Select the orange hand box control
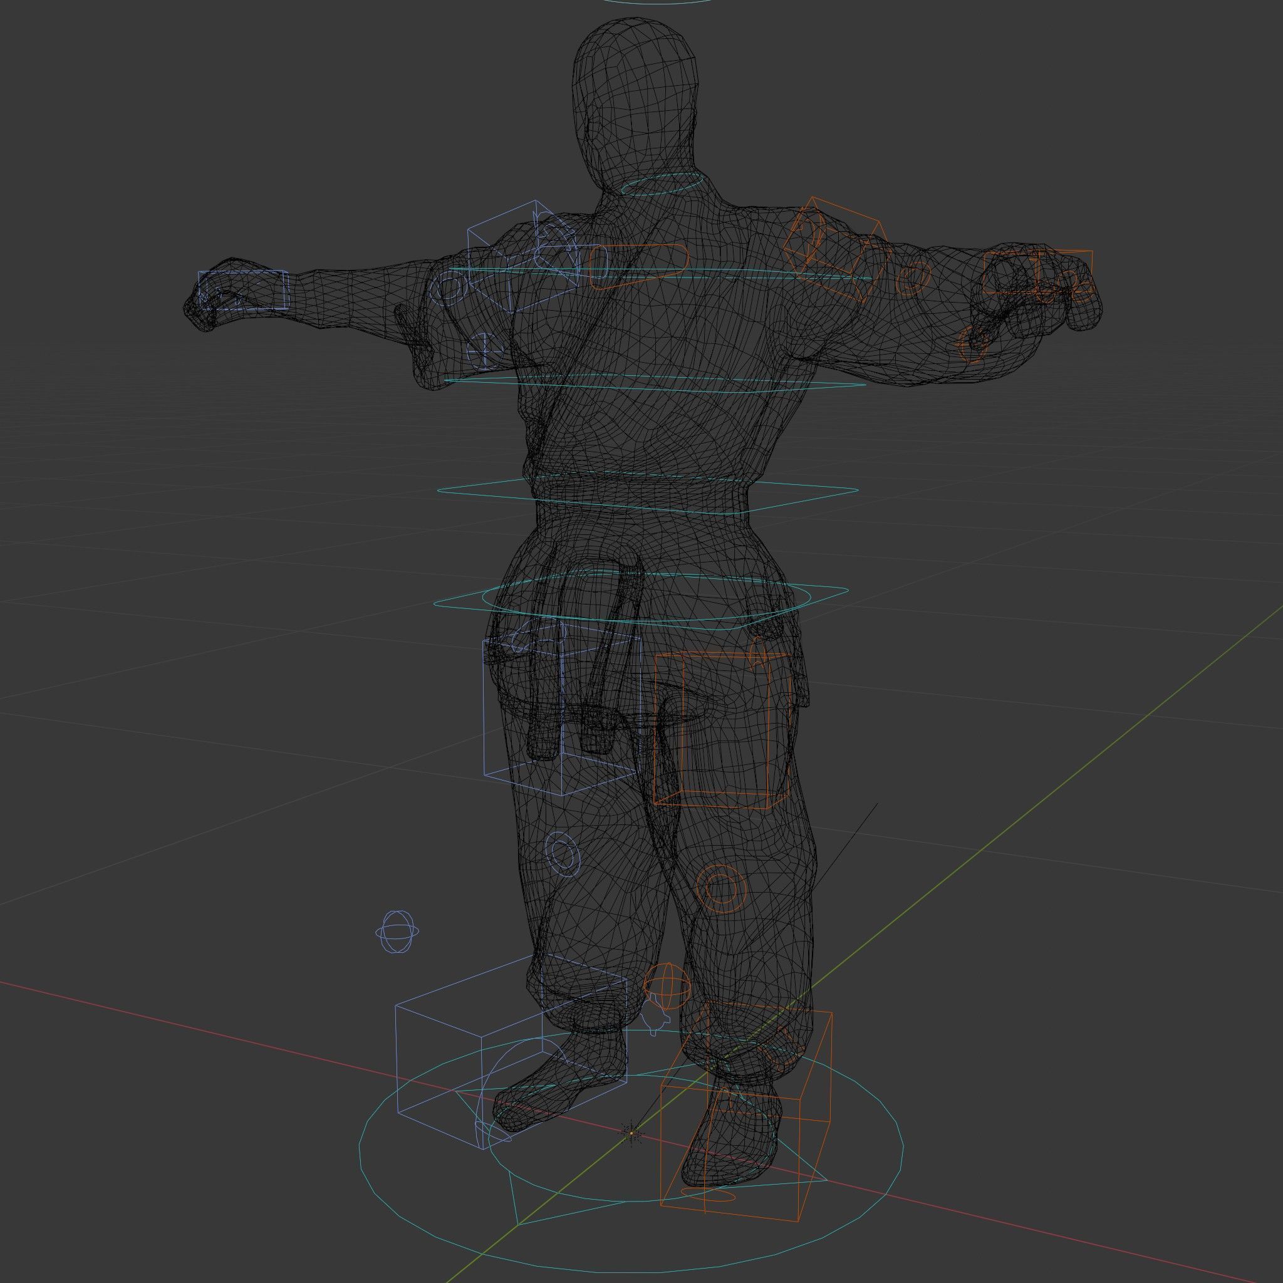Image resolution: width=1283 pixels, height=1283 pixels. (x=1038, y=273)
